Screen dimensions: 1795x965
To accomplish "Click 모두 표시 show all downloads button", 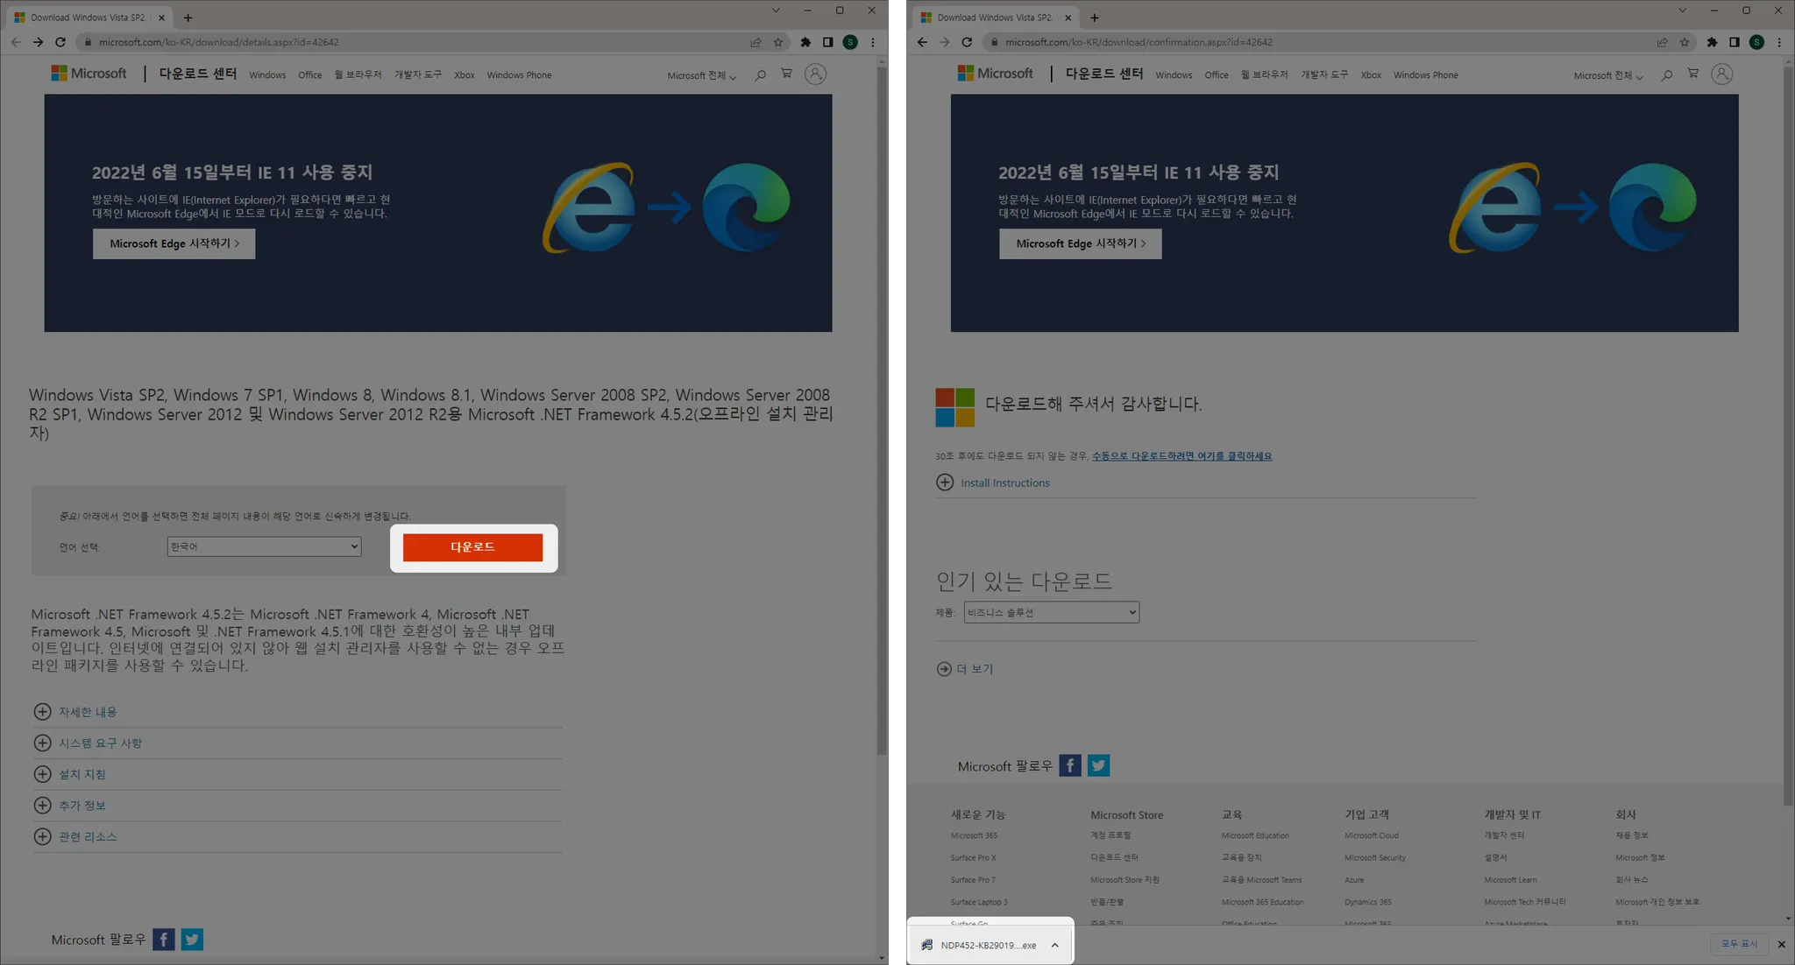I will tap(1739, 943).
